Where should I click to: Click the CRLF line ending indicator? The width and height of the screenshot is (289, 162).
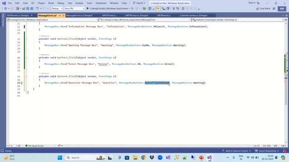click(x=284, y=146)
